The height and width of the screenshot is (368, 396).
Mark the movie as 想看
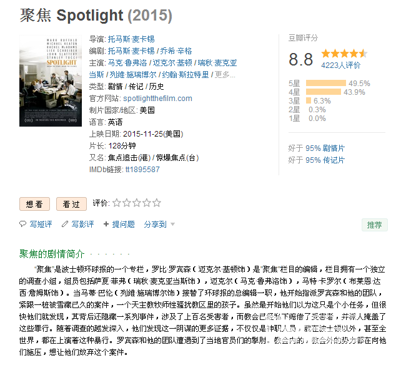tap(34, 204)
